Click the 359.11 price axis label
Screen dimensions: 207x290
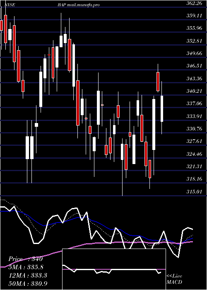[x=194, y=16]
